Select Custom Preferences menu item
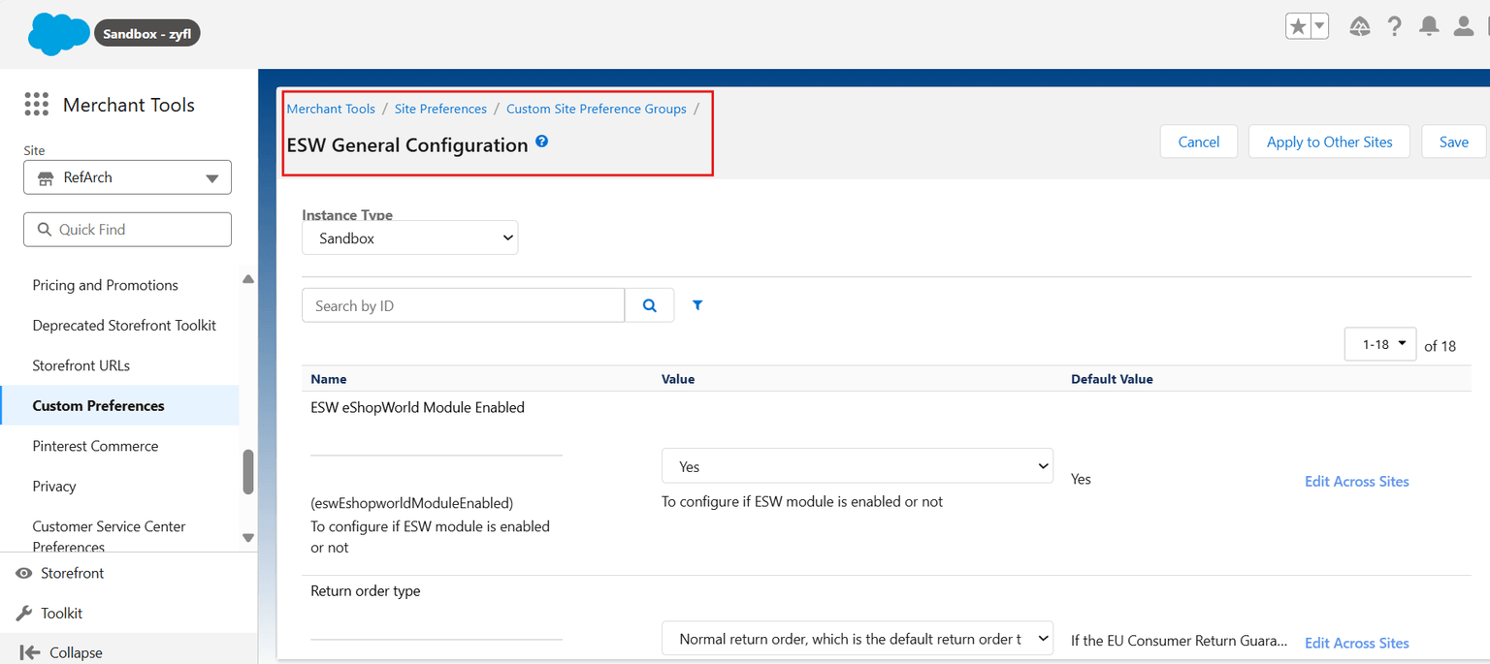 coord(120,405)
